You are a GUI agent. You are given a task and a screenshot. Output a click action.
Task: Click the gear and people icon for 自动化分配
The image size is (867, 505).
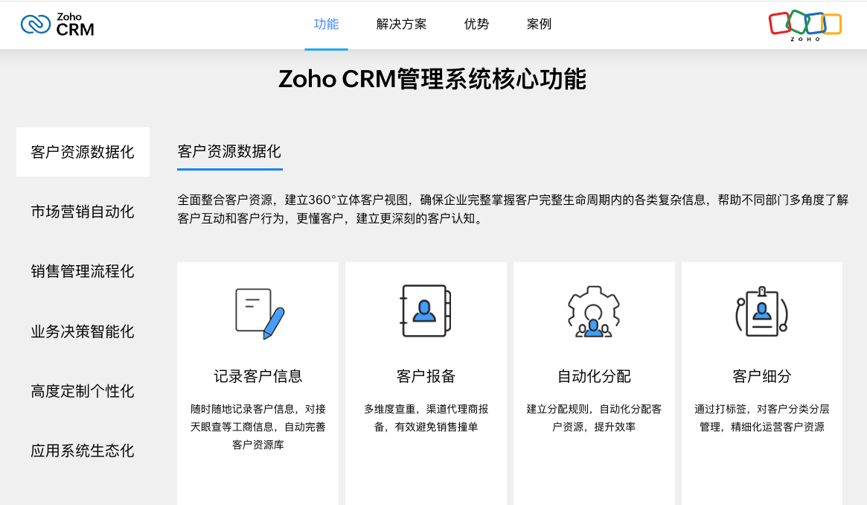(x=594, y=311)
